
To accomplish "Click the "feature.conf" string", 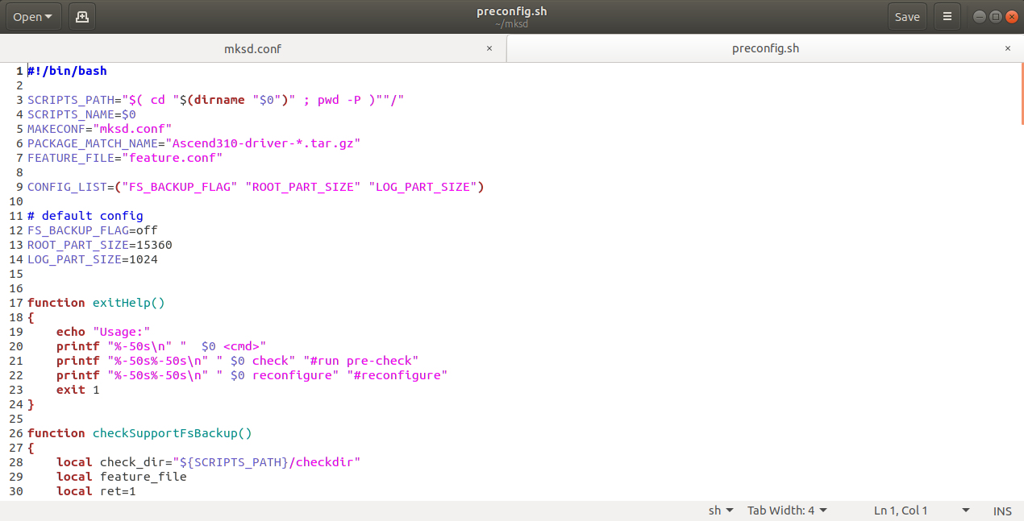I will [x=172, y=158].
